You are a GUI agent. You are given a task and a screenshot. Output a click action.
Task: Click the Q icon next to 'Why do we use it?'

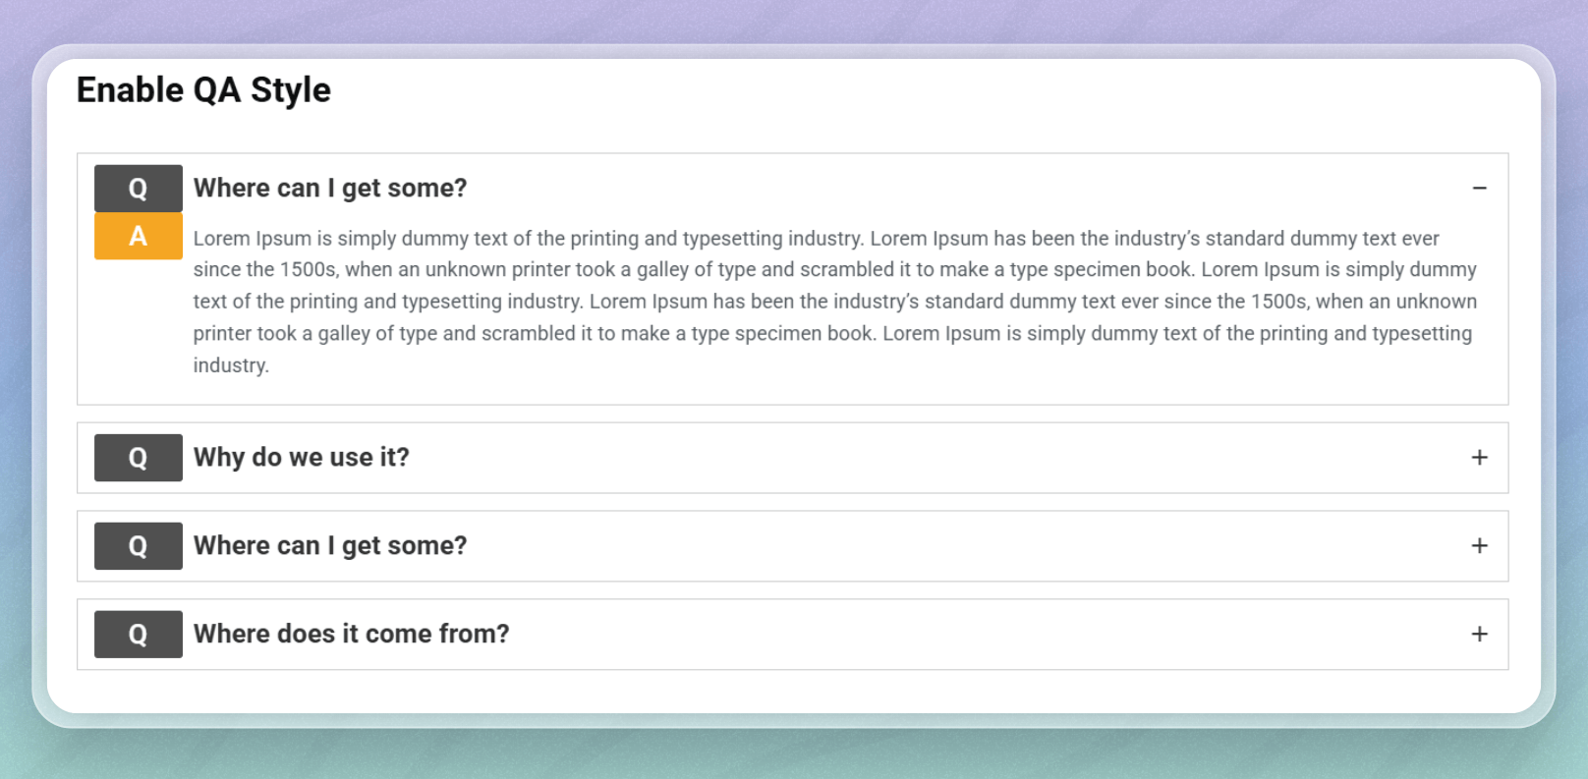click(138, 458)
